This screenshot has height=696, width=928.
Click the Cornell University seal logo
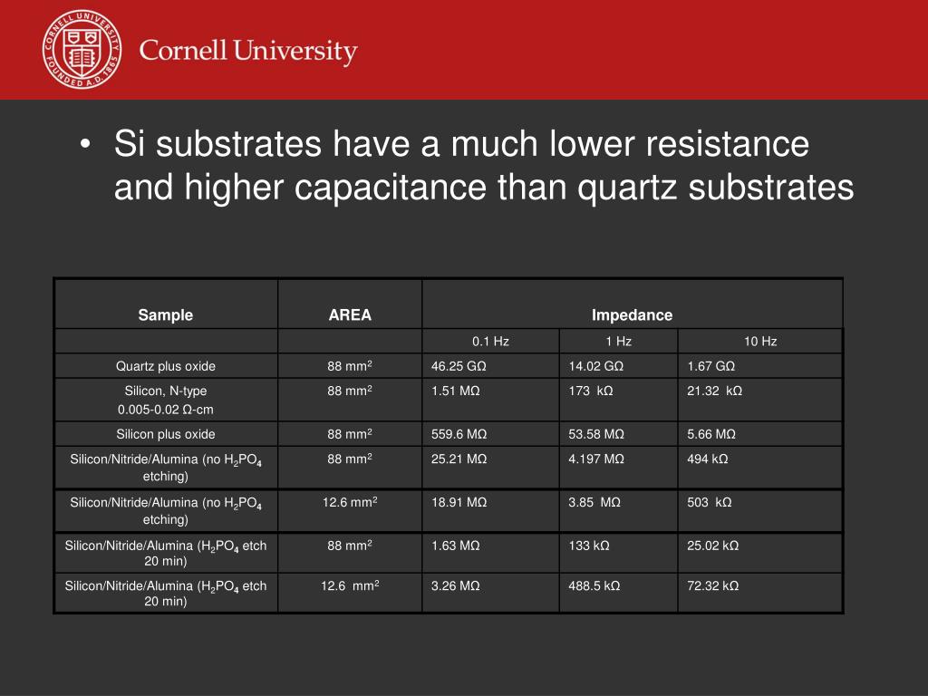[82, 49]
